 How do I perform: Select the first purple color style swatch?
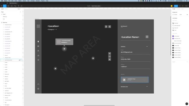pyautogui.click(x=173, y=36)
